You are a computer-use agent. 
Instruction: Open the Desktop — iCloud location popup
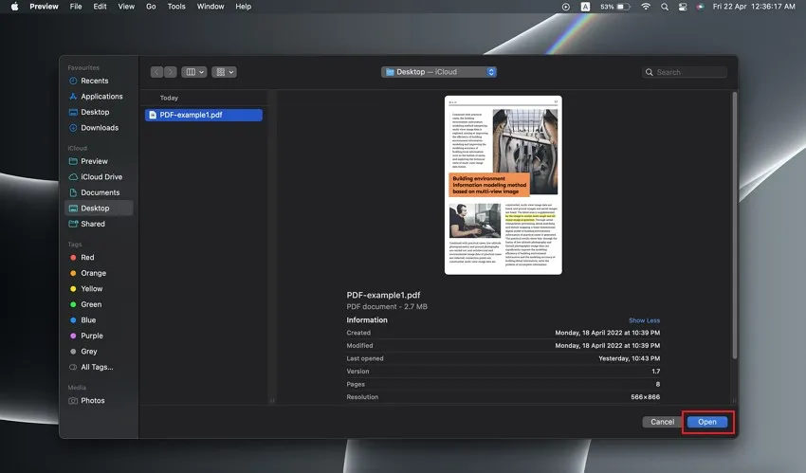click(x=439, y=72)
